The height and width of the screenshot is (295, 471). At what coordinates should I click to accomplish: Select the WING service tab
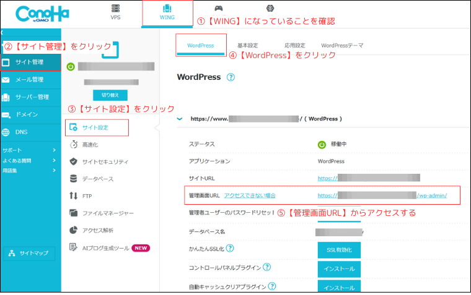coord(167,12)
